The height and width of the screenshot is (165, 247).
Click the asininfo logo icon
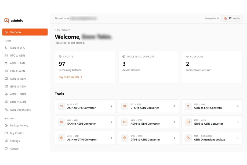coord(6,20)
